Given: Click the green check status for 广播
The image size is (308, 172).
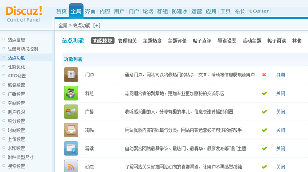Looking at the screenshot, I should (x=265, y=112).
